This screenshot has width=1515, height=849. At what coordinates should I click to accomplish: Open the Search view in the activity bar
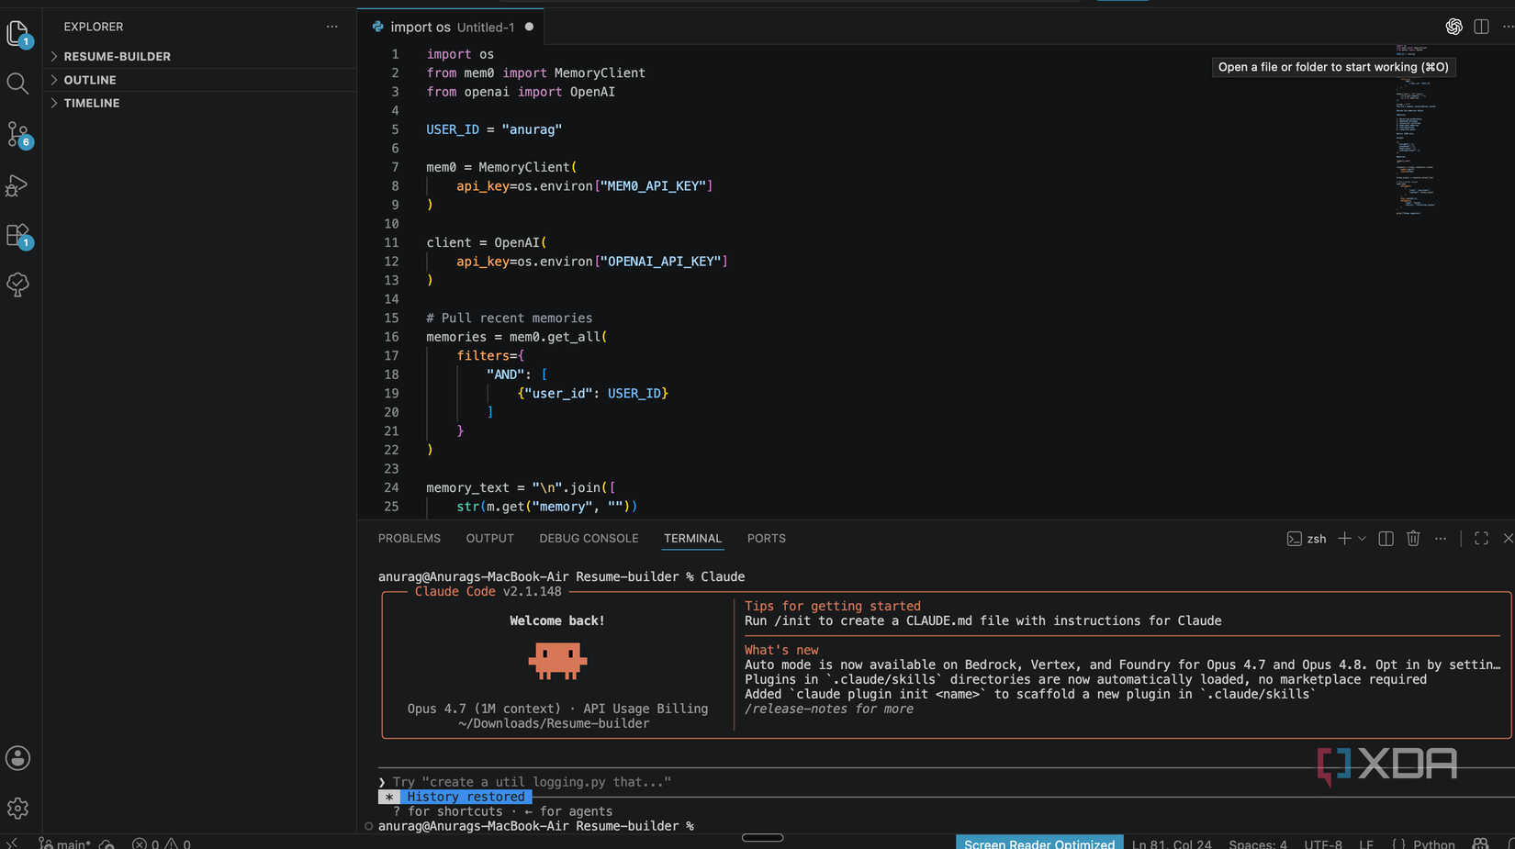point(17,84)
